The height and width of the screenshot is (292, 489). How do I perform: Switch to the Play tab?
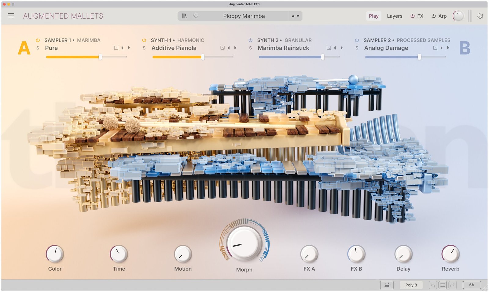(373, 16)
